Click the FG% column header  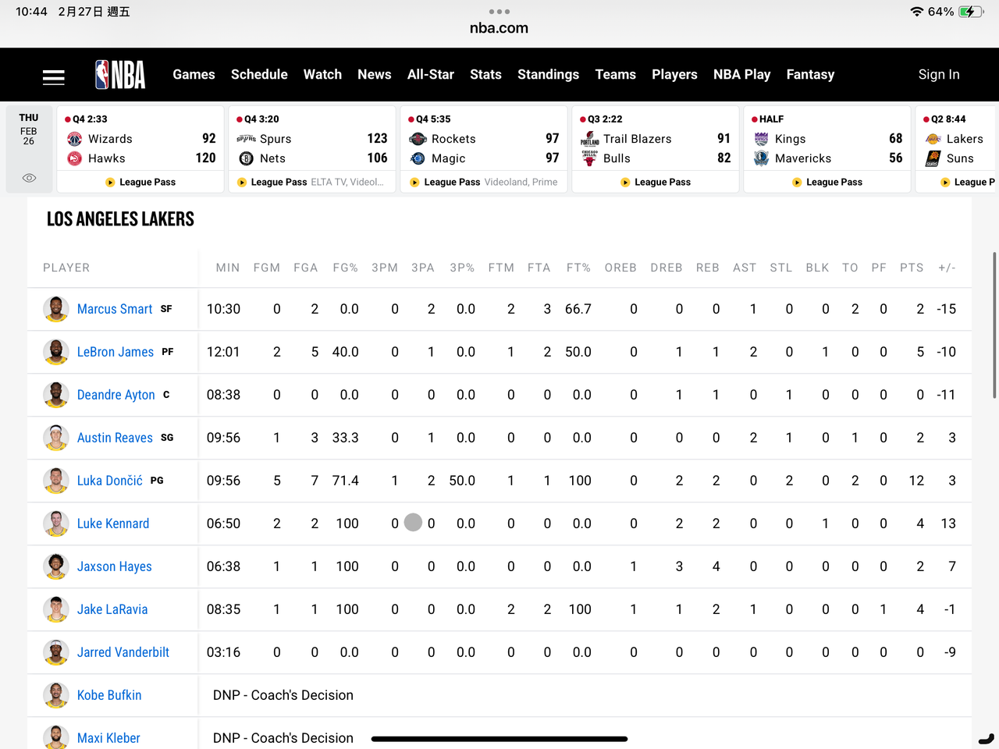tap(345, 268)
